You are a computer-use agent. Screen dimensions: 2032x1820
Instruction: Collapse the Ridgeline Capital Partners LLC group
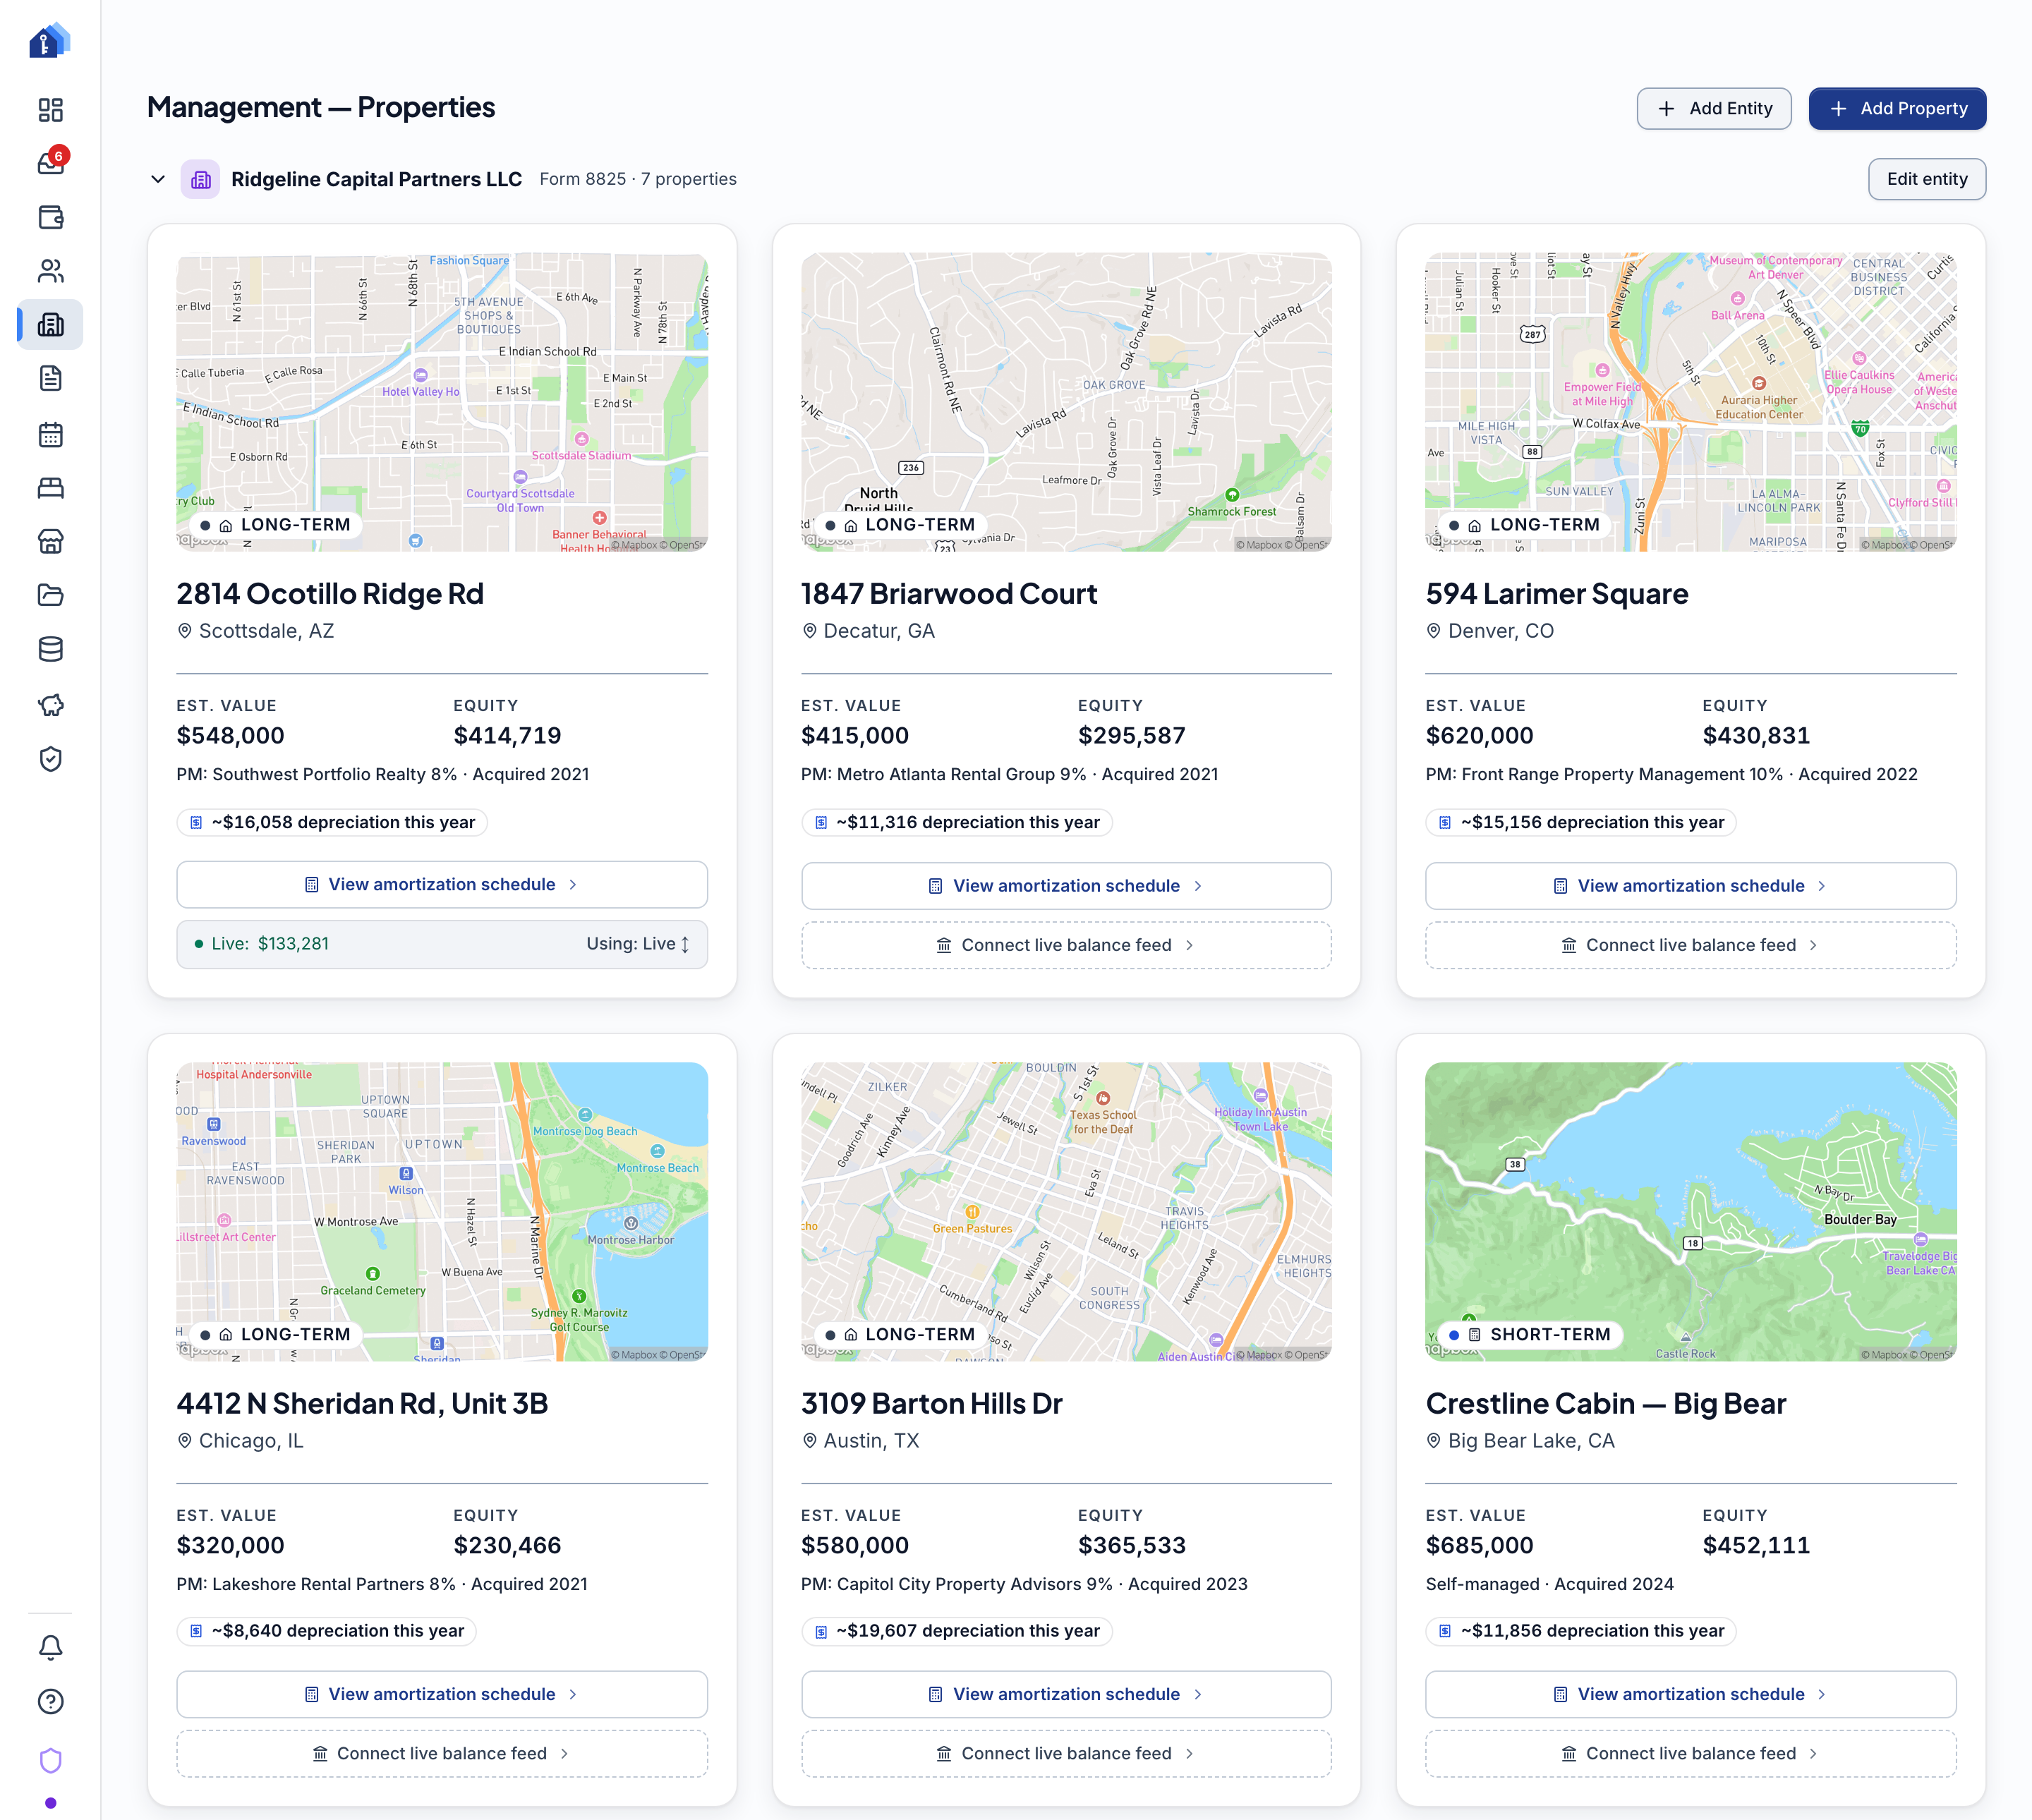(157, 179)
